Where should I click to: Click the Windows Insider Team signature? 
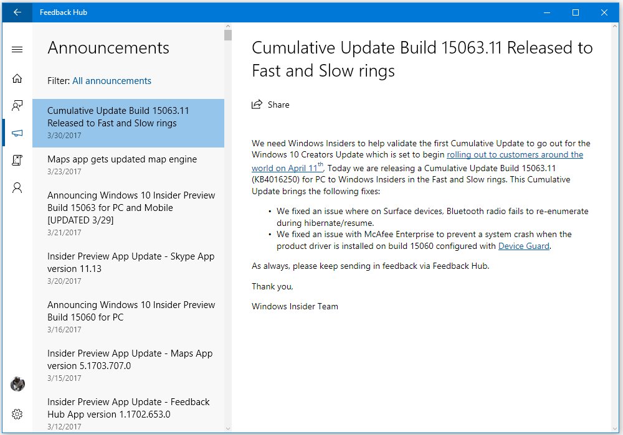point(295,306)
